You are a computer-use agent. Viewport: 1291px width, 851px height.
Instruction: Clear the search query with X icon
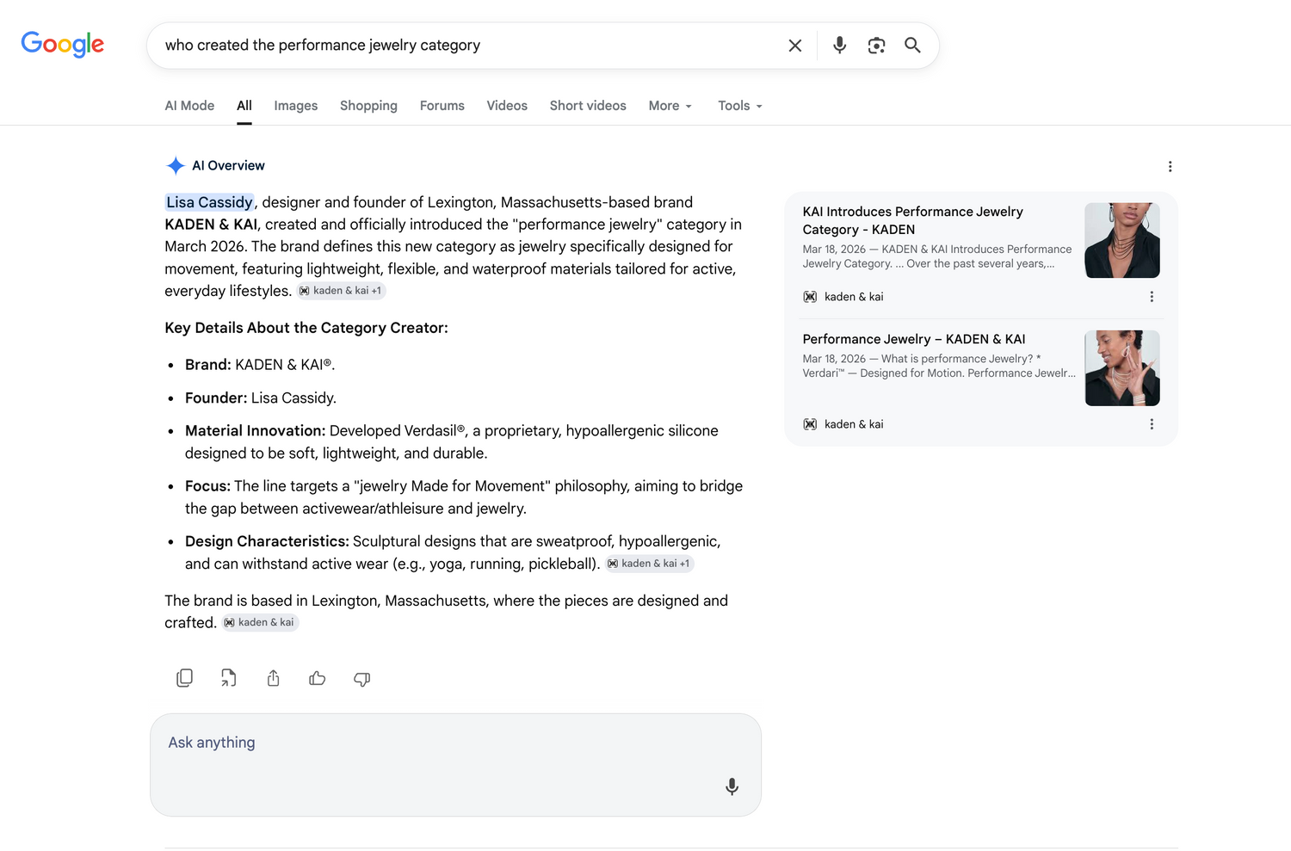[x=795, y=46]
